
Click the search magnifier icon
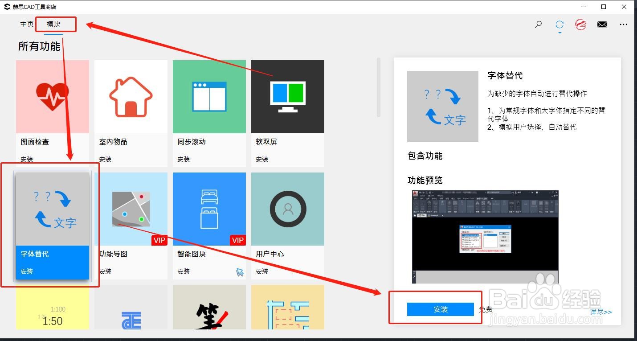[x=539, y=25]
